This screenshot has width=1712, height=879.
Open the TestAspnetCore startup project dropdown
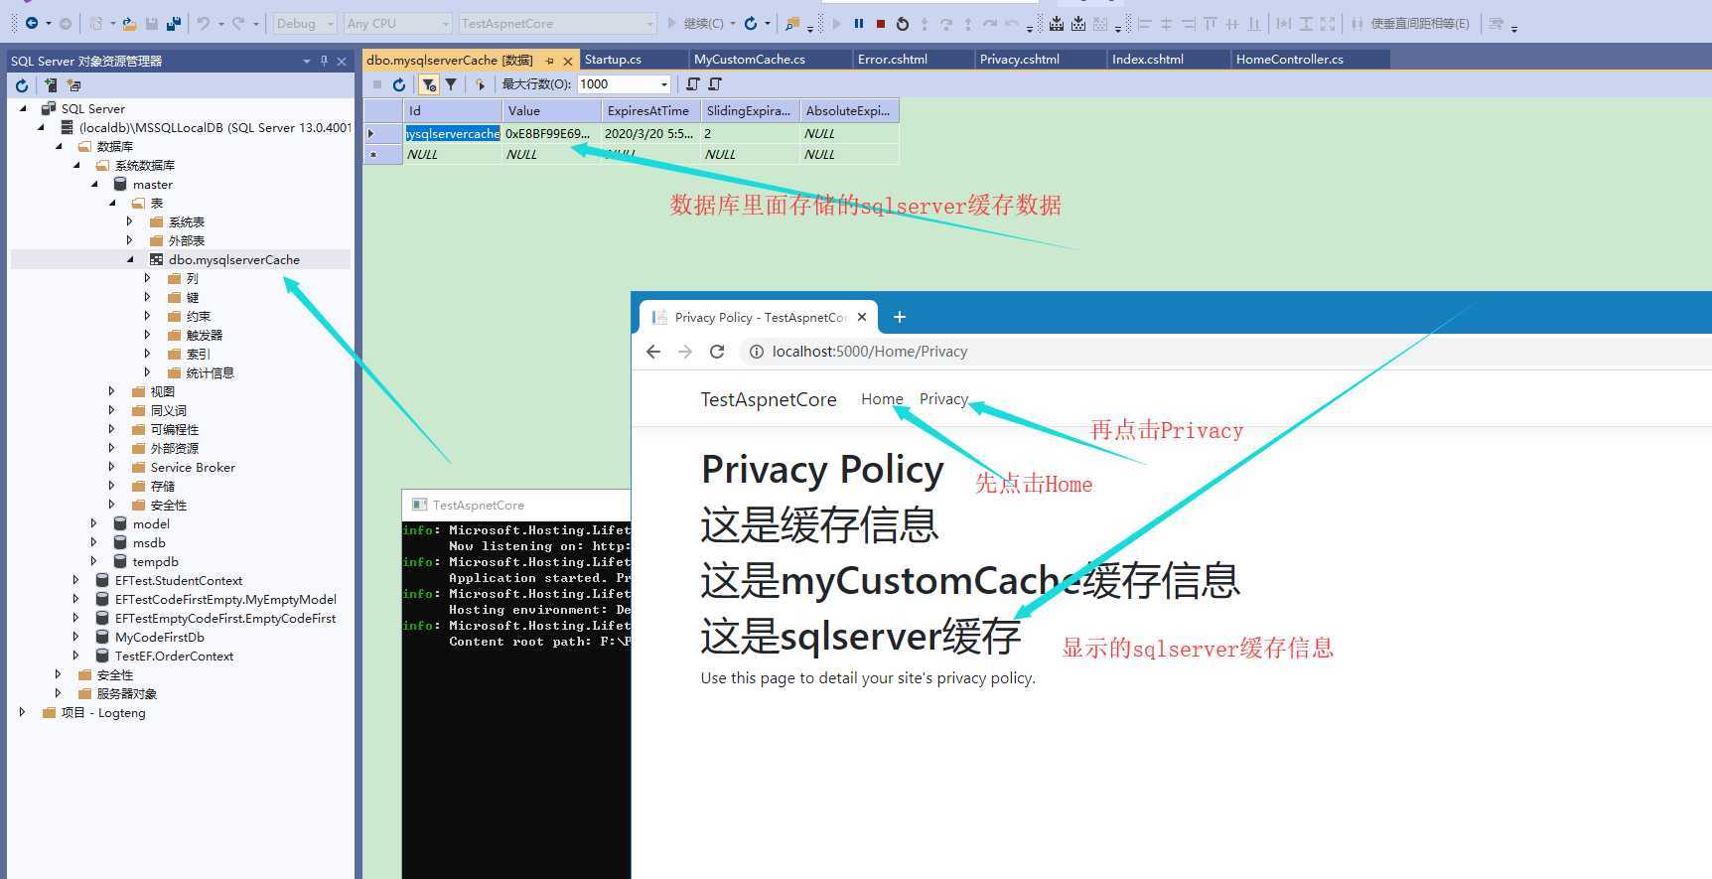tap(557, 23)
